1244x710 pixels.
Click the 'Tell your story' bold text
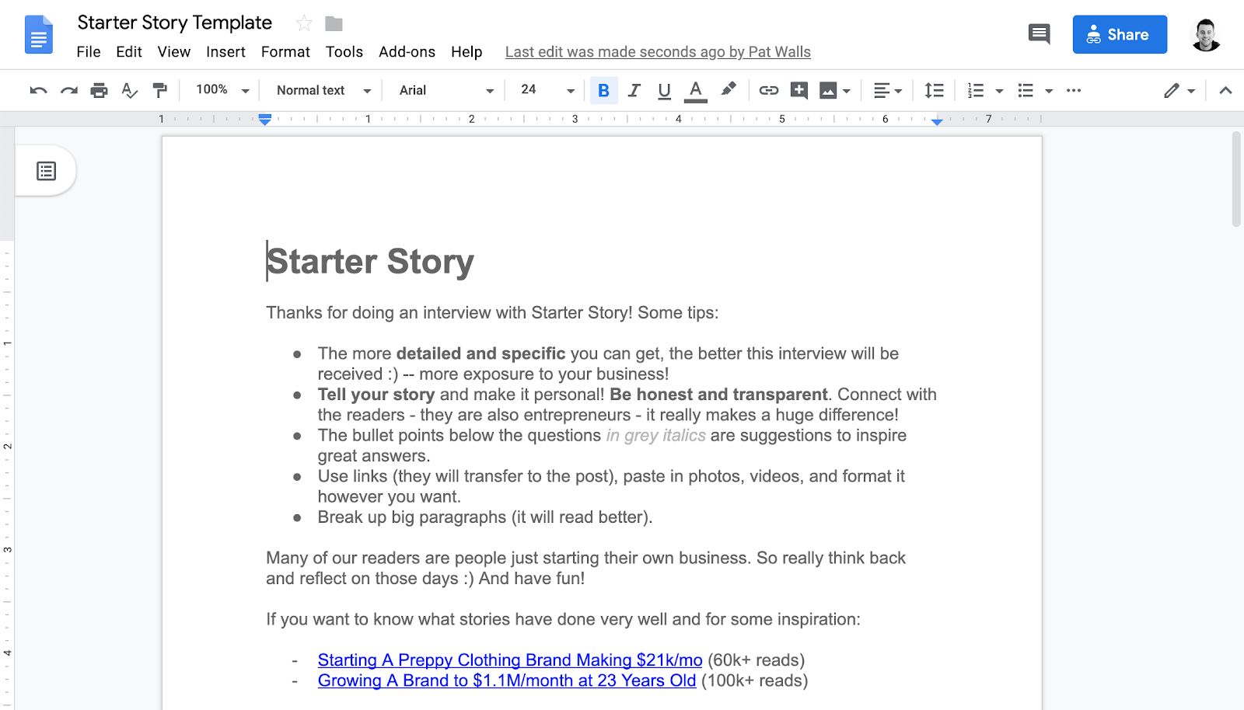[376, 395]
